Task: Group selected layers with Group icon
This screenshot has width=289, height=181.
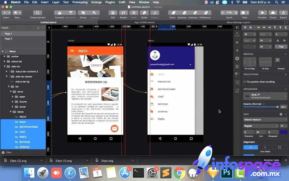Action: (x=83, y=13)
